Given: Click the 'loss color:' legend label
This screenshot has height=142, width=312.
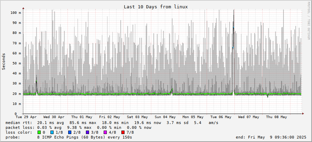Looking at the screenshot, I should [19, 132].
